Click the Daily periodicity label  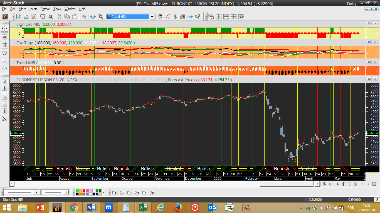point(351,4)
